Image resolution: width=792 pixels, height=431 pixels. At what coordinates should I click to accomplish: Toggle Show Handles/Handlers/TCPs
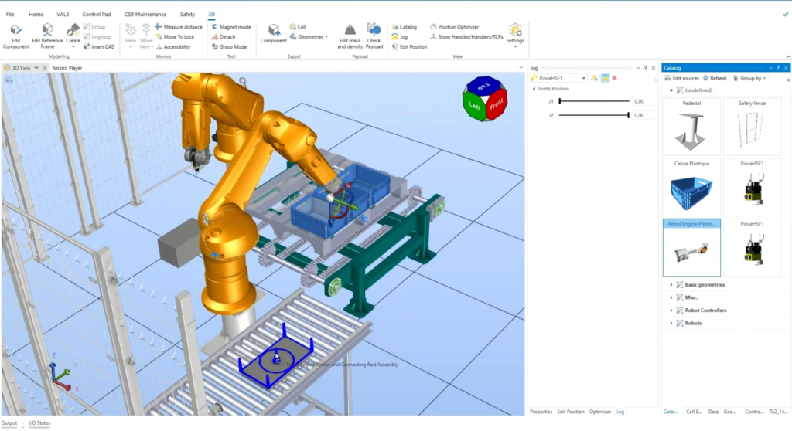466,37
